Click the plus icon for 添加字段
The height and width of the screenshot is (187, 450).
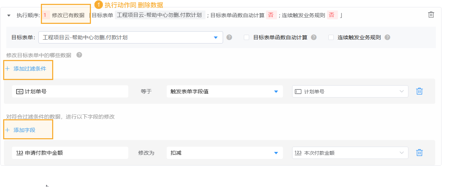7,130
